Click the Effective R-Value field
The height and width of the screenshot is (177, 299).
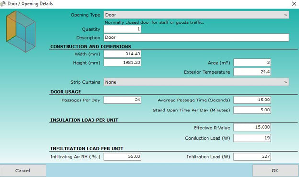[252, 127]
